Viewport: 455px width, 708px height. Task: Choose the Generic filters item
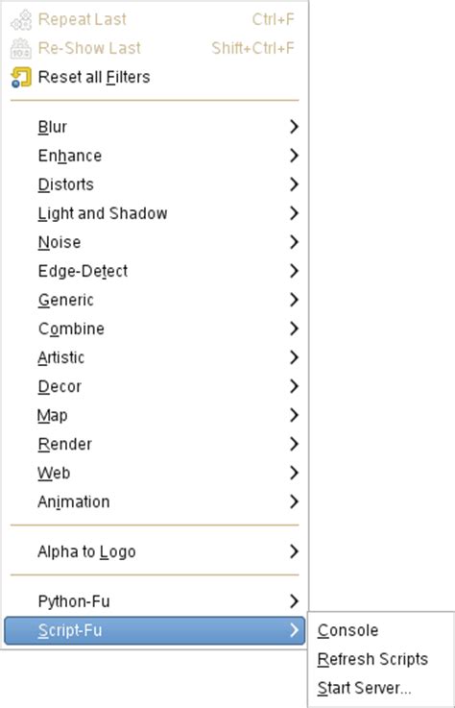(155, 300)
